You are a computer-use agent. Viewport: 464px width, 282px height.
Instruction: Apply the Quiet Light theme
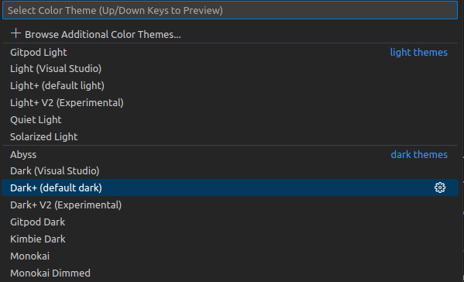click(230, 120)
